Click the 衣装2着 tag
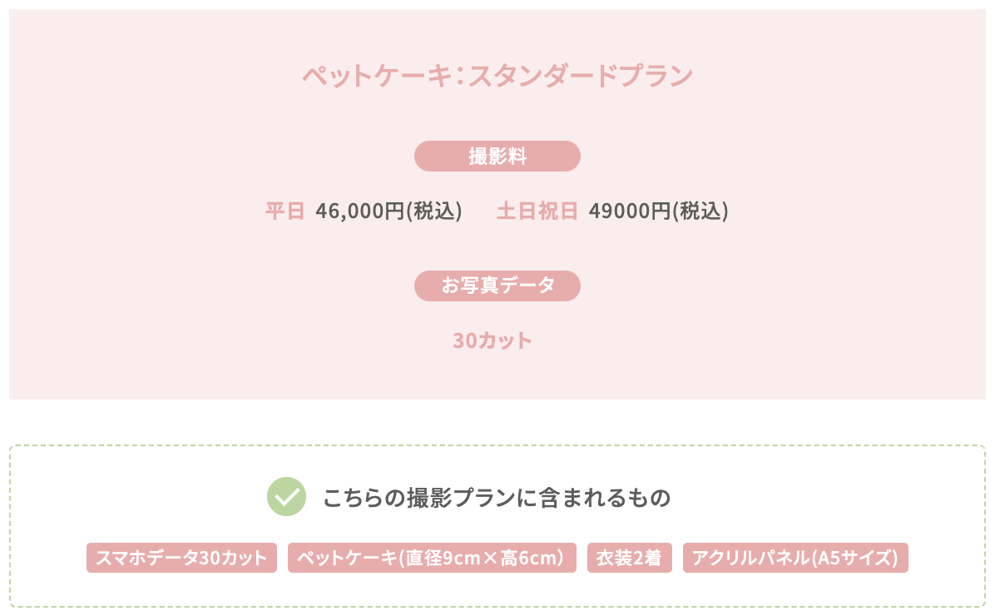This screenshot has height=616, width=1000. click(630, 558)
